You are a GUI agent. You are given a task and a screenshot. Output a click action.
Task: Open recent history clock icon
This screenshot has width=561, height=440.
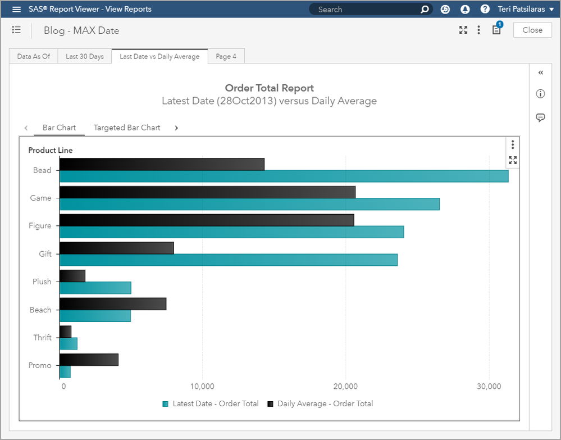[x=445, y=9]
